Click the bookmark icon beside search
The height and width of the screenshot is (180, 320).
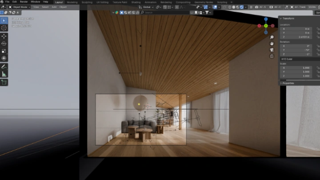point(196,12)
